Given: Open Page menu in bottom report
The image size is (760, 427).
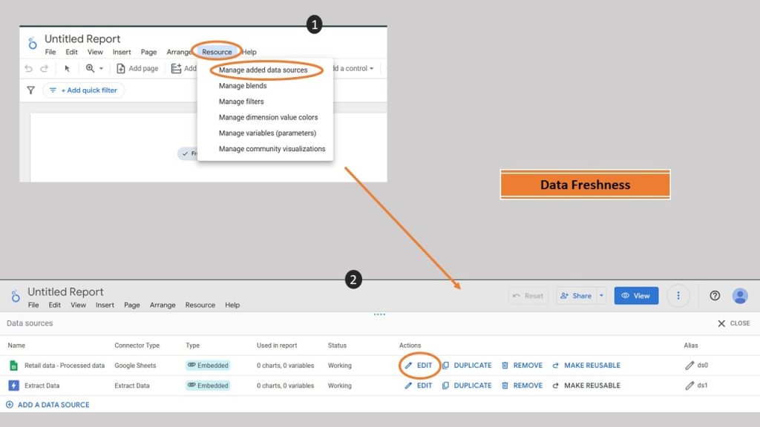Looking at the screenshot, I should [132, 305].
